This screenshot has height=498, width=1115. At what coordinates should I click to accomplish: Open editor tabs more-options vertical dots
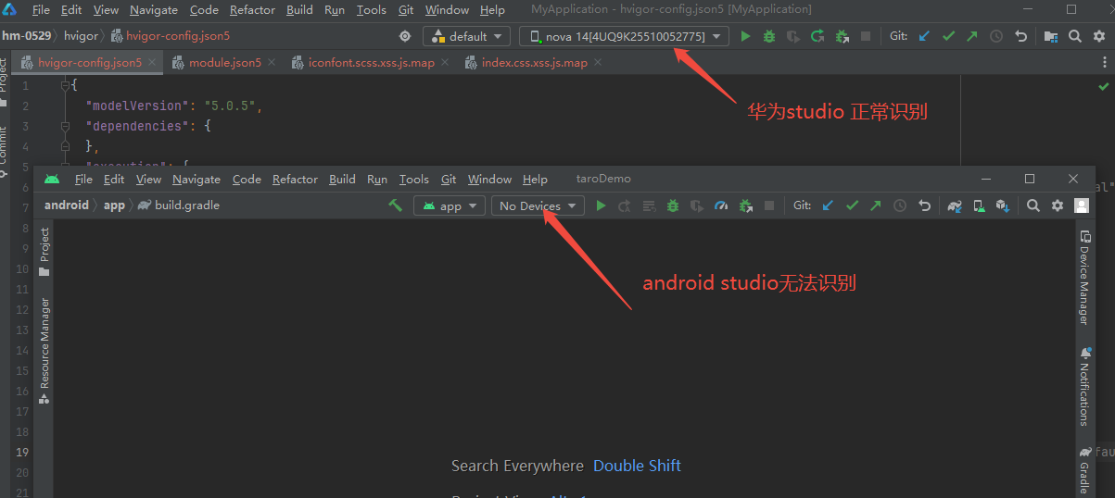click(1105, 62)
